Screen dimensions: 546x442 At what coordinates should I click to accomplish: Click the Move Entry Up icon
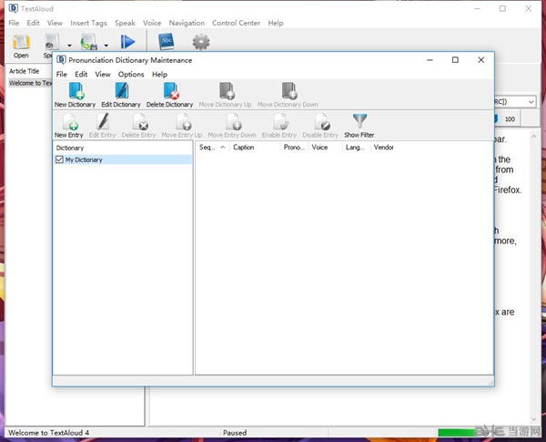pyautogui.click(x=183, y=121)
